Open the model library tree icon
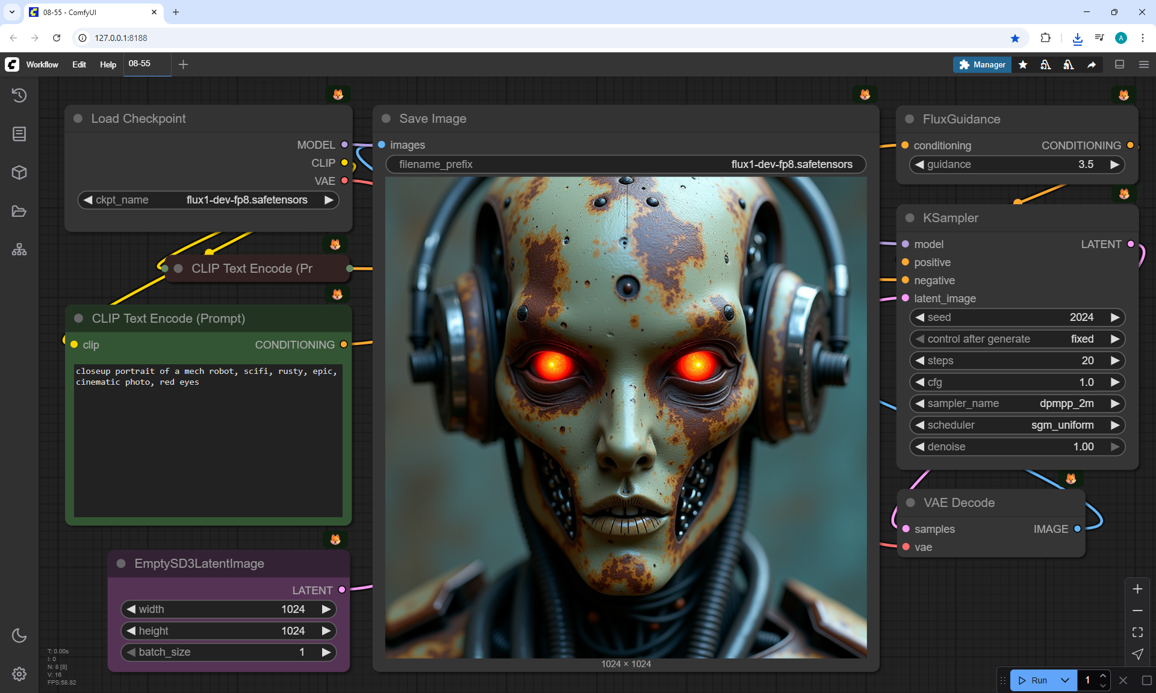Viewport: 1156px width, 693px height. 19,249
